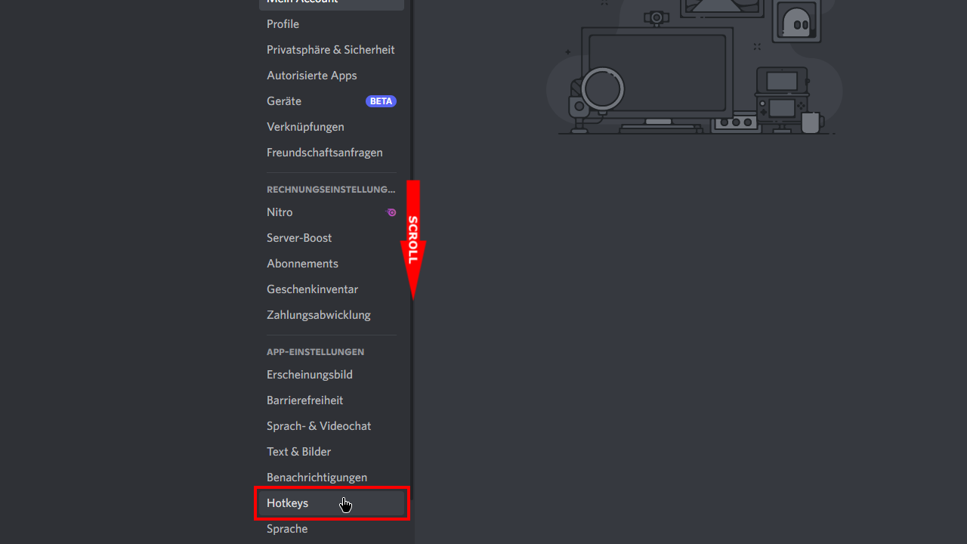Go to Zahlungsabwicklung settings
Screen dimensions: 967x544
pos(331,315)
